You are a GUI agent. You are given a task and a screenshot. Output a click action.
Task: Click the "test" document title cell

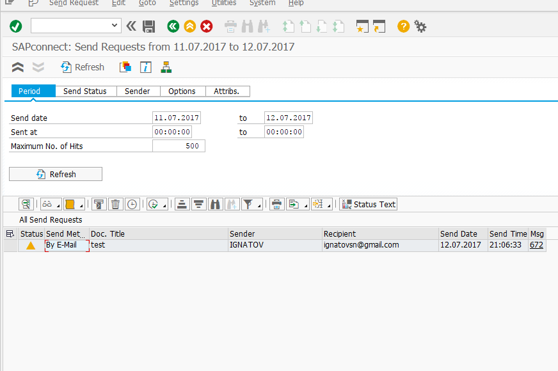(158, 245)
